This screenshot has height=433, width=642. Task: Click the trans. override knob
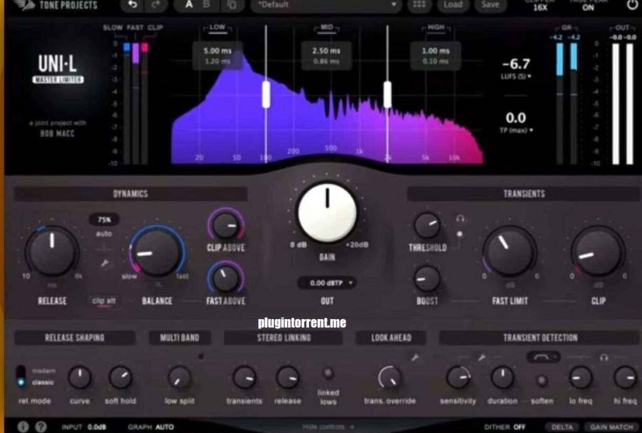[389, 377]
